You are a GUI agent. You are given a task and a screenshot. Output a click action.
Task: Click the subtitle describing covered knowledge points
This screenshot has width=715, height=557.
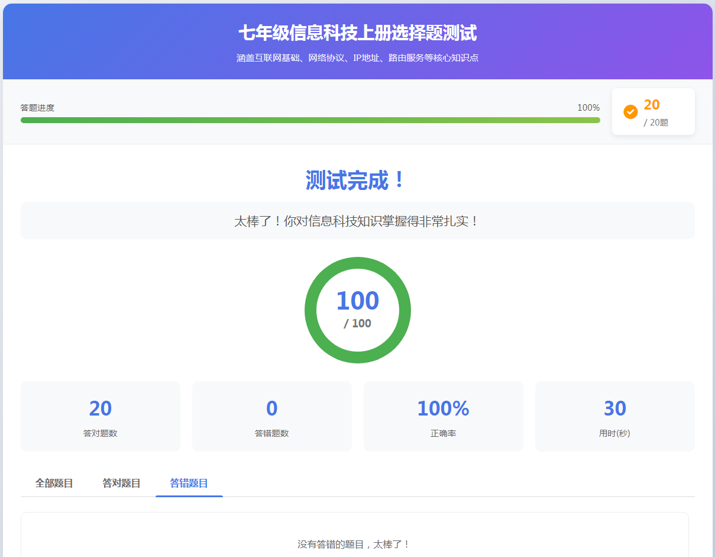[x=357, y=58]
